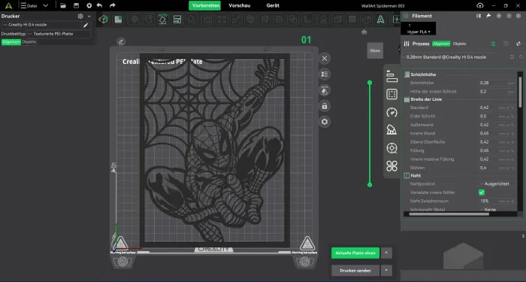
Task: Select Allgemein in the Drucker panel
Action: [11, 42]
